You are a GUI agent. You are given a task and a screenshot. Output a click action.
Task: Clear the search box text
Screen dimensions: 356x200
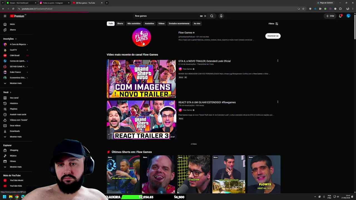pos(205,16)
